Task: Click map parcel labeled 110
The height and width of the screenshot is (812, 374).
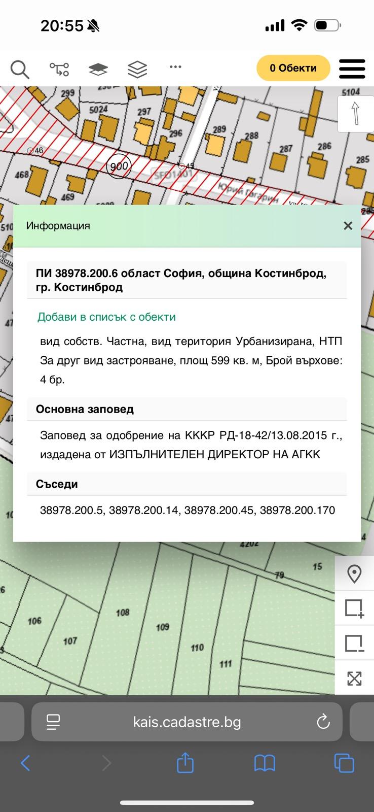Action: coord(197,648)
